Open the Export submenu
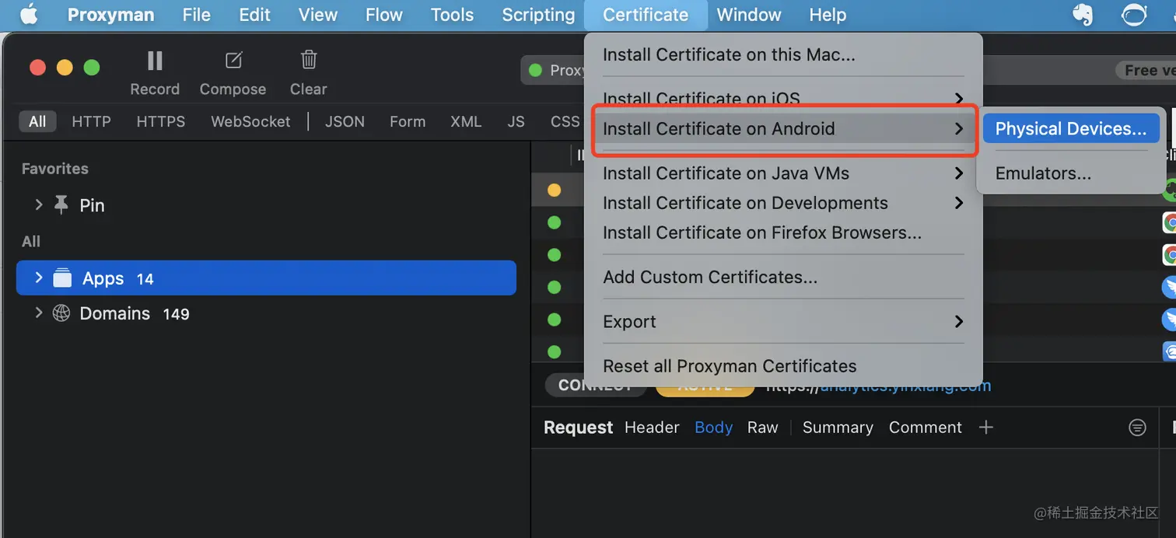 coord(783,321)
